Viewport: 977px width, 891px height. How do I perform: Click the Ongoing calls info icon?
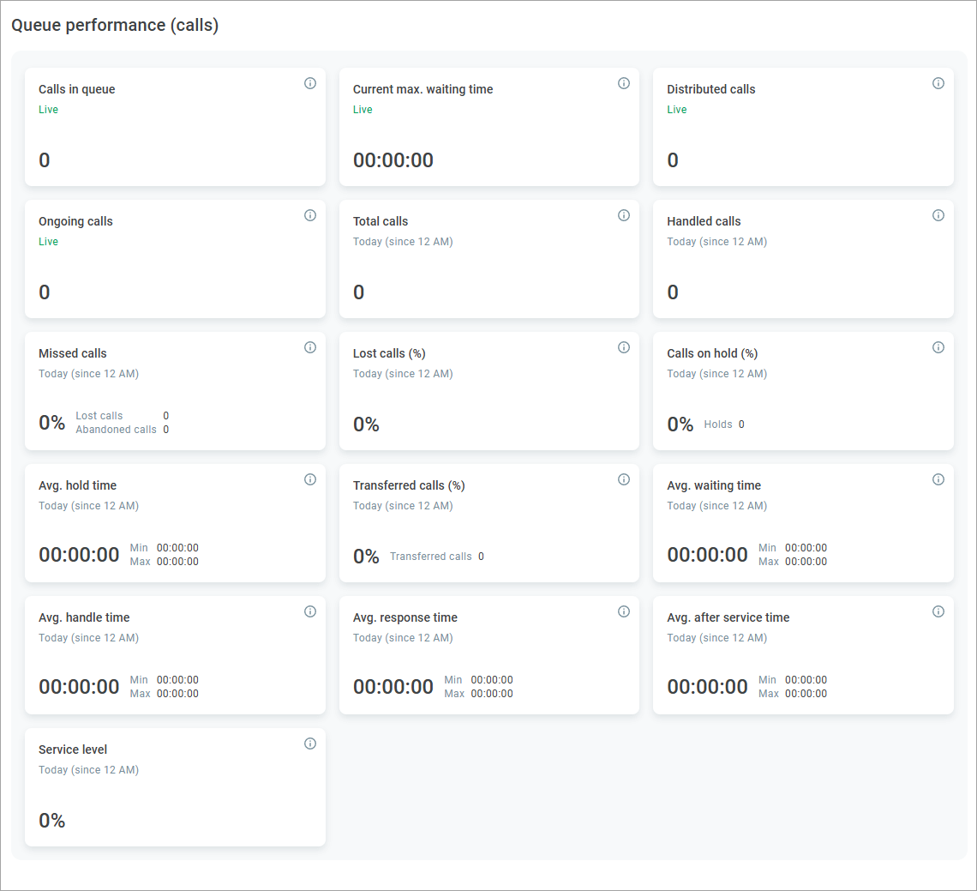click(309, 215)
